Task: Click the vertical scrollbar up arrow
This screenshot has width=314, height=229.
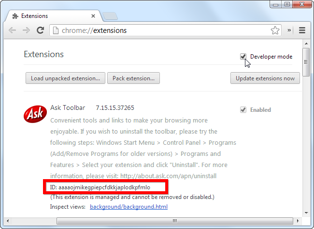Action: tap(306, 44)
